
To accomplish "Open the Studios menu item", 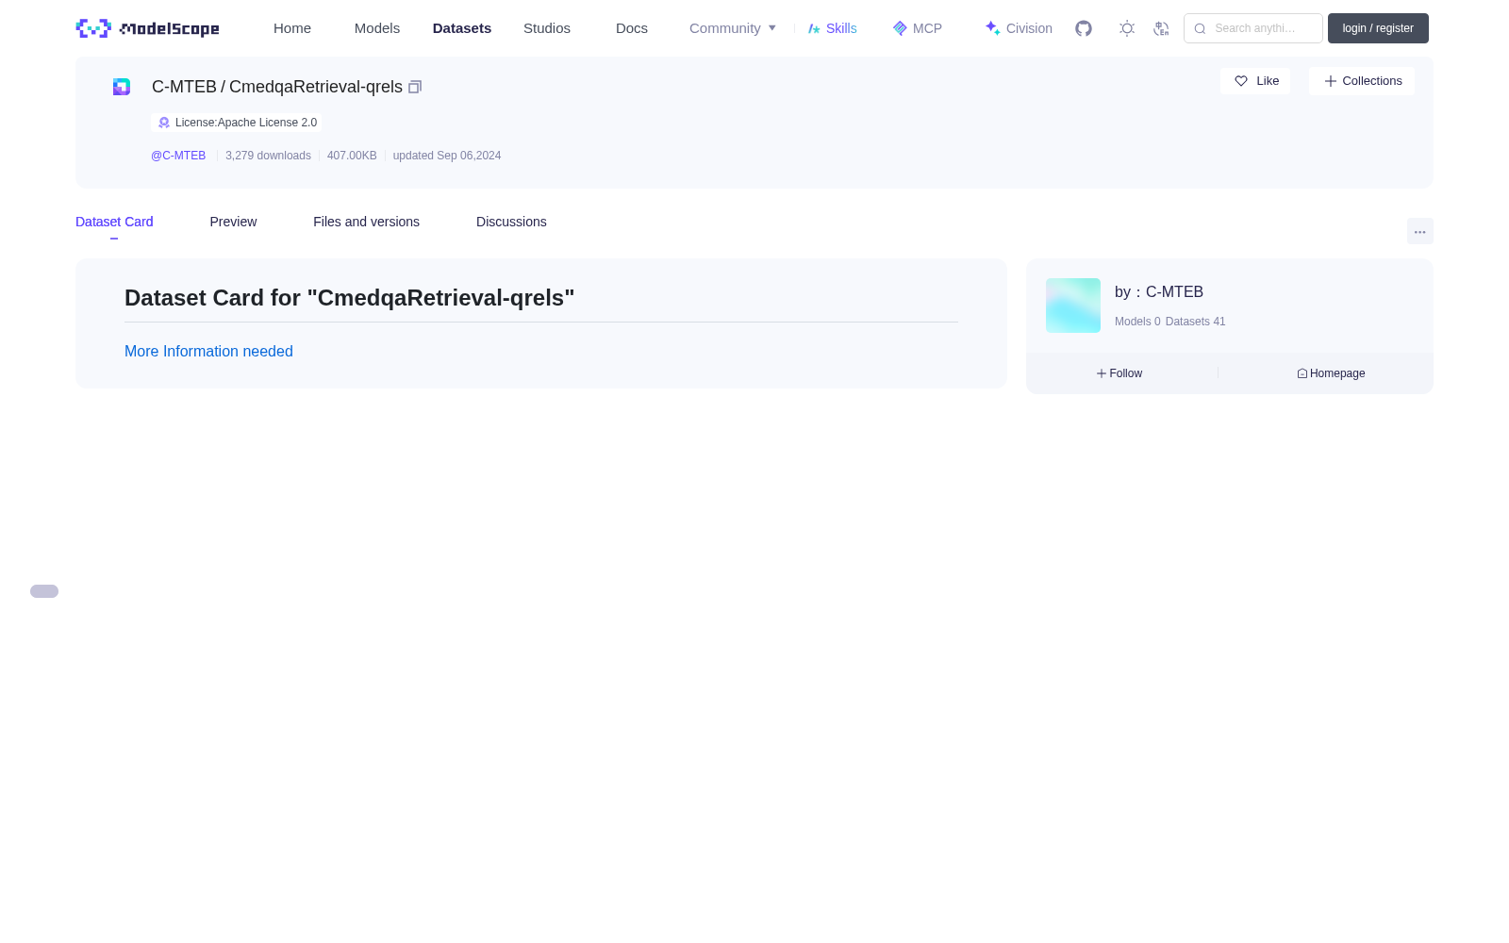I will click(x=547, y=28).
